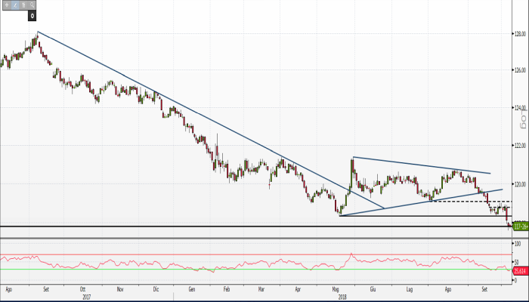This screenshot has width=529, height=302.
Task: Click the 120.00 price axis label
Action: [x=519, y=183]
